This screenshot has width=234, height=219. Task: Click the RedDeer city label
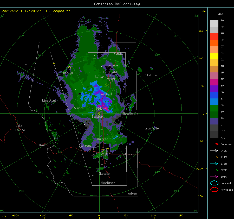(110, 79)
